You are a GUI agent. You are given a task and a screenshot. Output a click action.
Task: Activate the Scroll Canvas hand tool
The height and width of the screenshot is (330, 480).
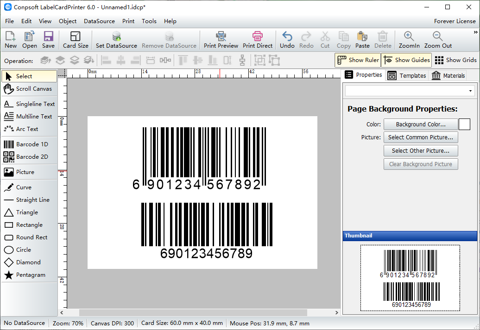pos(29,89)
